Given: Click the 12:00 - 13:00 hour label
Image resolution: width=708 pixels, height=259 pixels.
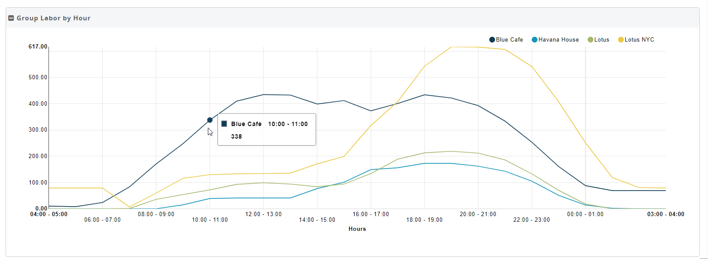Looking at the screenshot, I should pos(263,214).
